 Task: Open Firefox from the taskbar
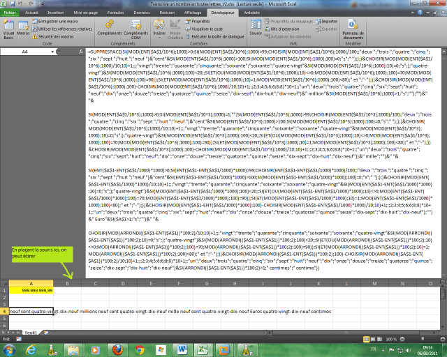(118, 350)
